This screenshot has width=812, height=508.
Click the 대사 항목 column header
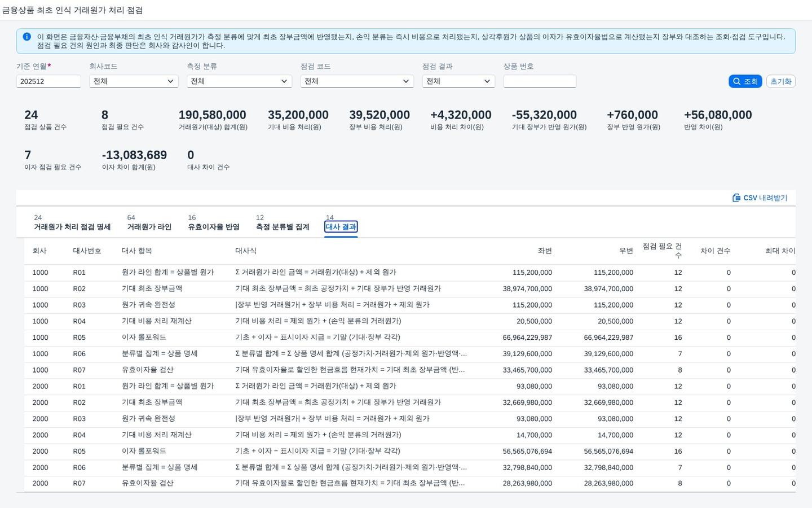pyautogui.click(x=137, y=251)
